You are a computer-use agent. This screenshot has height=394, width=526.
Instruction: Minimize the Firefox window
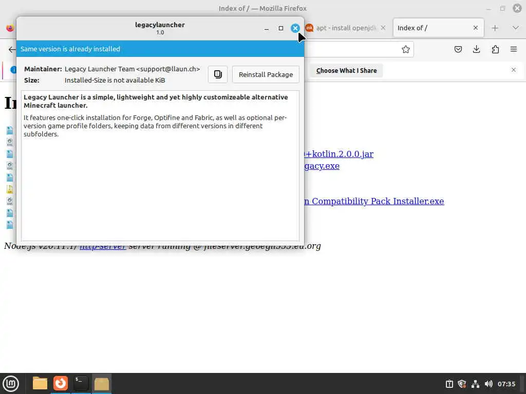(489, 9)
